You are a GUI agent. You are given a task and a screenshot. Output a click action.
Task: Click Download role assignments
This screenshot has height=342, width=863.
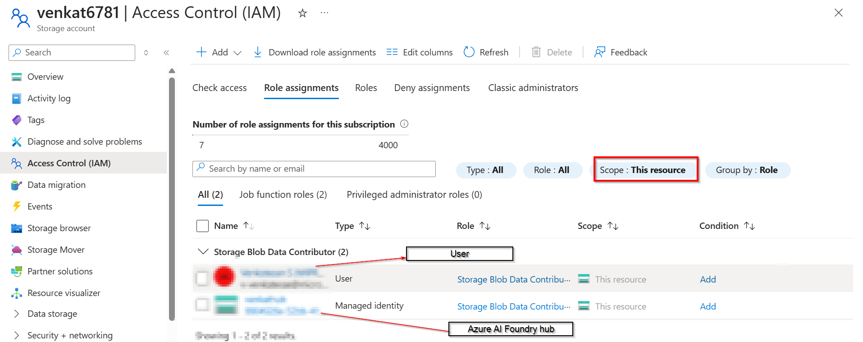[x=315, y=52]
